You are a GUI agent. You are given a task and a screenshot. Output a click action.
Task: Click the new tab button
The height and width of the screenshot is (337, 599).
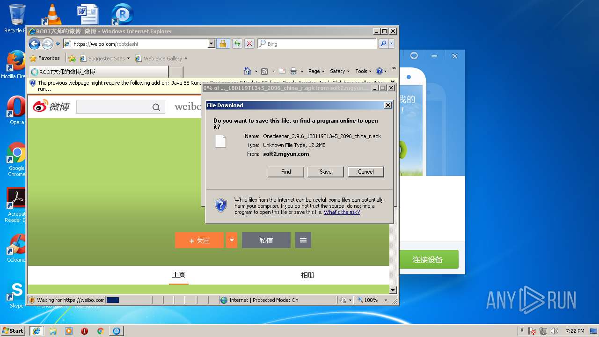point(176,72)
